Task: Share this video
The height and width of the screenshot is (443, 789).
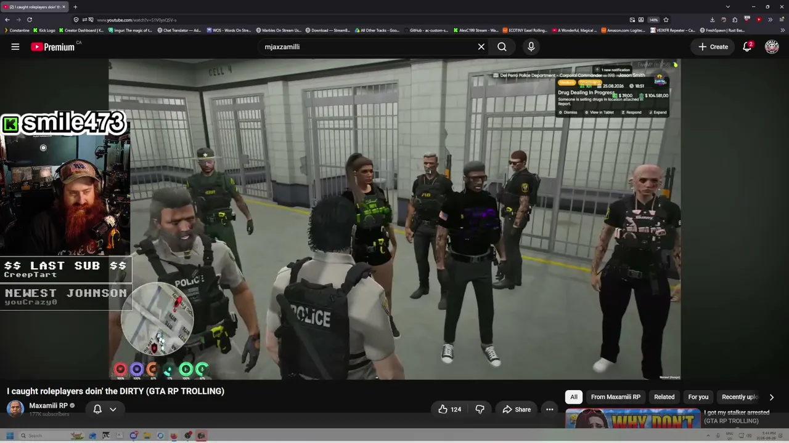Action: point(517,409)
